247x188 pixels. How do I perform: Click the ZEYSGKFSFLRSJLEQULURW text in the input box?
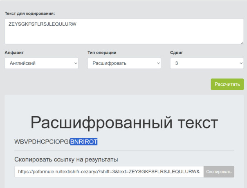pos(43,24)
